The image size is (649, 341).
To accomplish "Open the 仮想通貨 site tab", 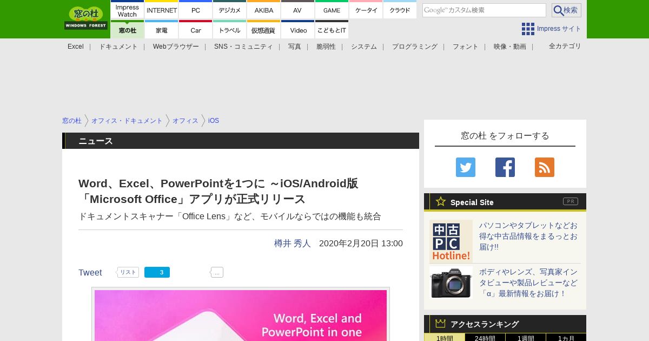I will tap(264, 30).
